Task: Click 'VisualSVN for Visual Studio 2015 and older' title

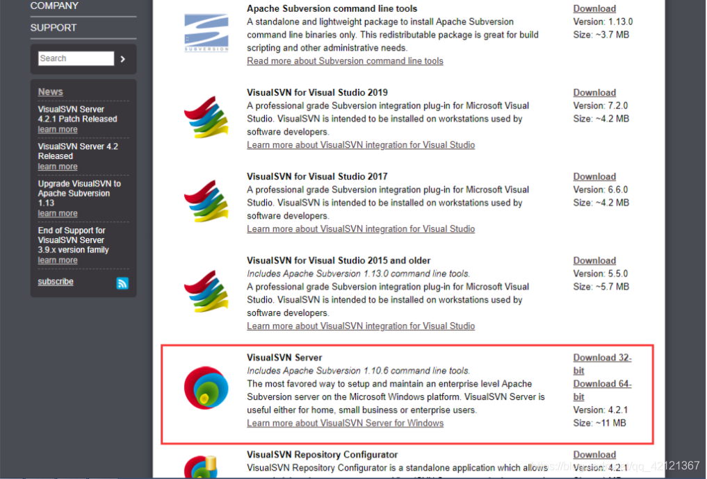Action: 339,260
